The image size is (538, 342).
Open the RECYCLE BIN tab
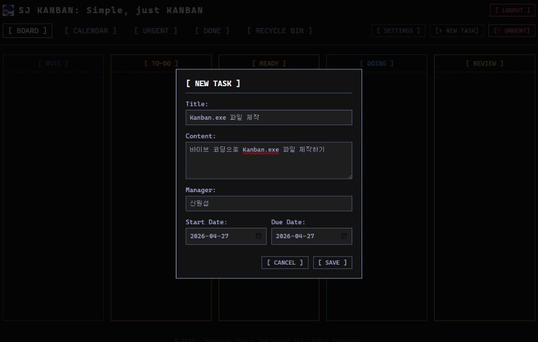(x=279, y=31)
